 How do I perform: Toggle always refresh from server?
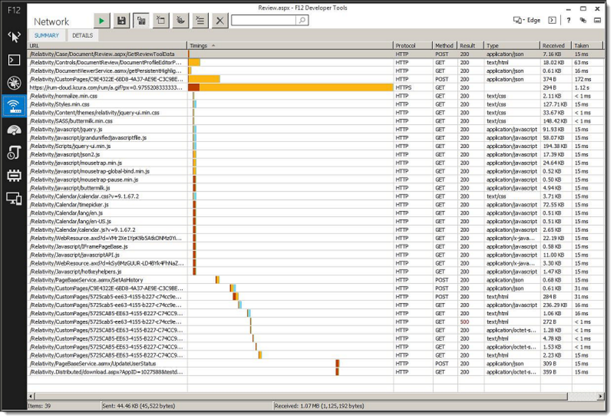click(x=180, y=20)
